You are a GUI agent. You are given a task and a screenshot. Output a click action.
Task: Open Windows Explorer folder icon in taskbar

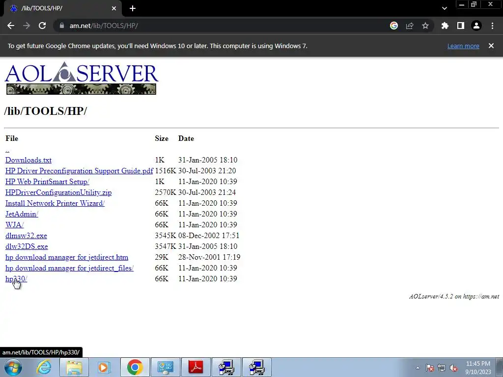click(74, 367)
